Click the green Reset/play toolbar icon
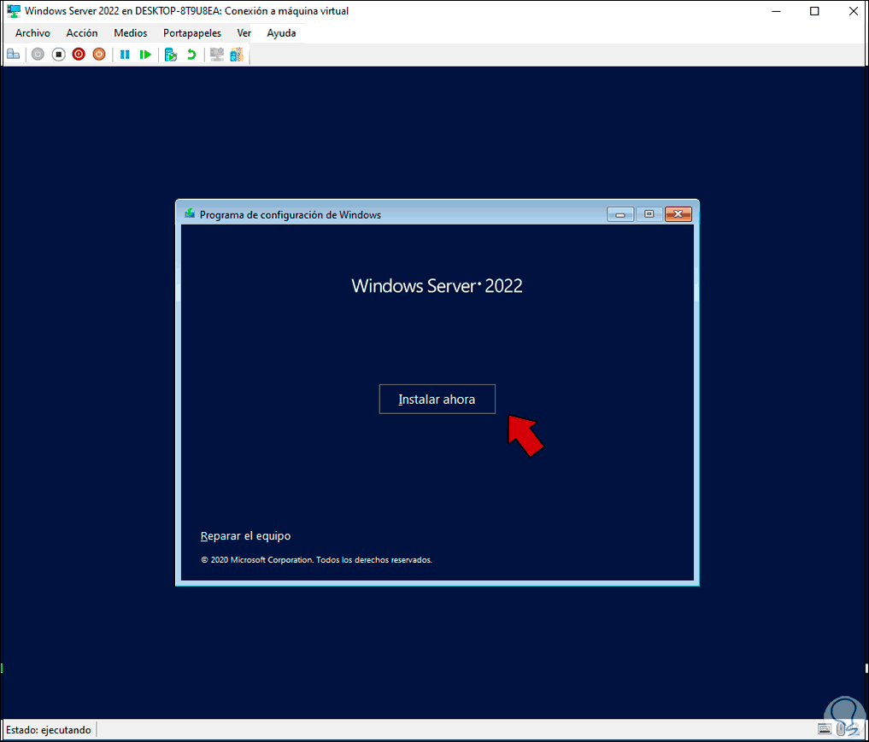 click(145, 55)
